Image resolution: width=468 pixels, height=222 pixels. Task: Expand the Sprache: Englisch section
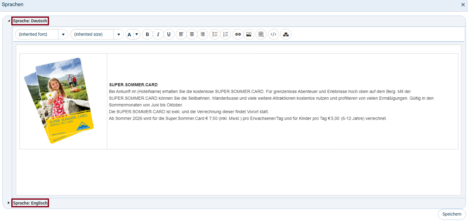[x=9, y=203]
